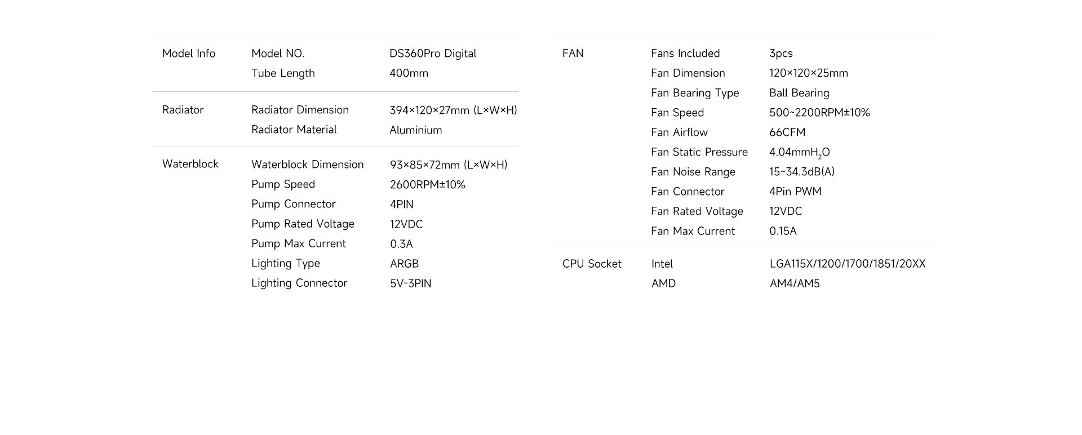Viewport: 1082px width, 435px height.
Task: Click the Intel socket list LGA115X/1200/1700/1851/20XX
Action: pyautogui.click(x=847, y=264)
